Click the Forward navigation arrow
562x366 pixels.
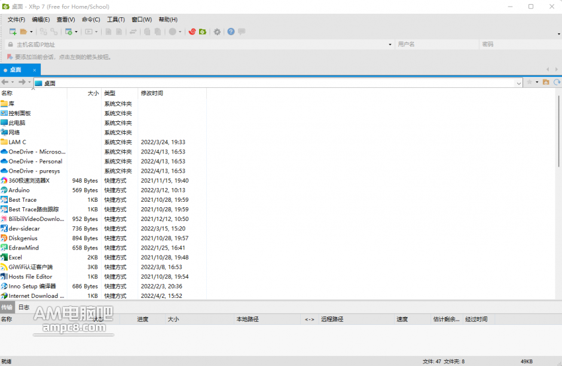click(x=22, y=82)
